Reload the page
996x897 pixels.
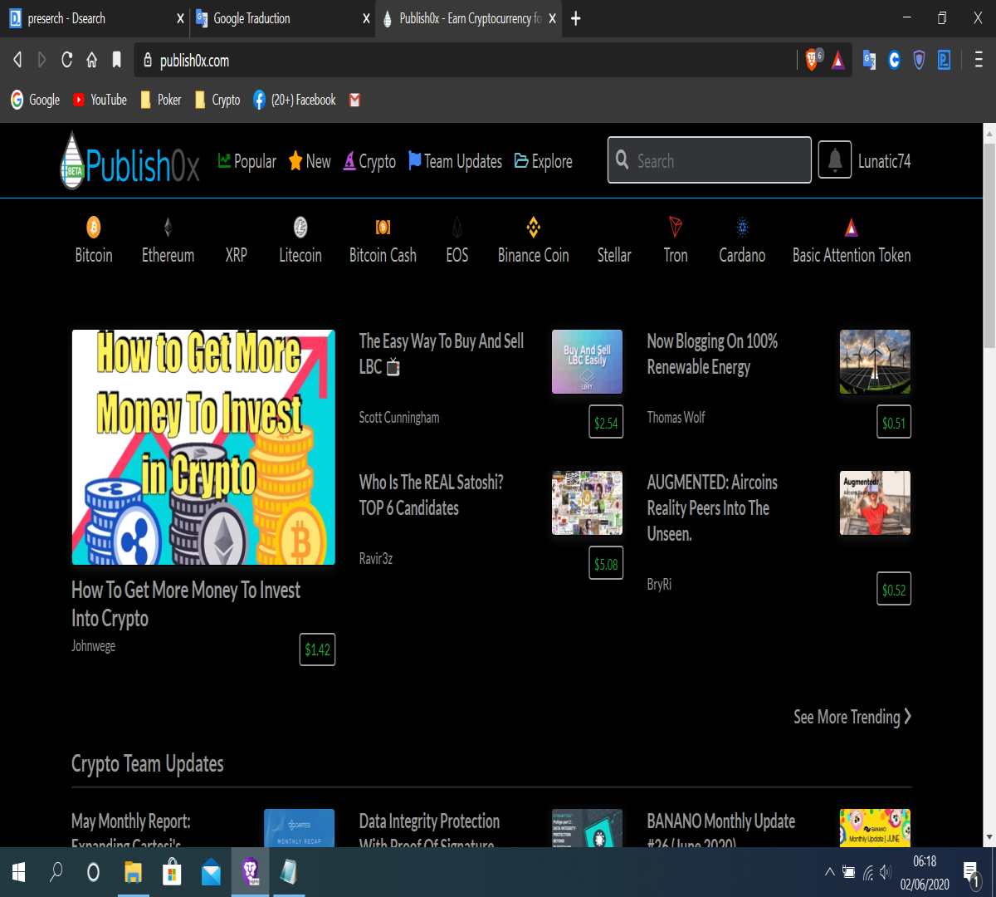pyautogui.click(x=67, y=60)
